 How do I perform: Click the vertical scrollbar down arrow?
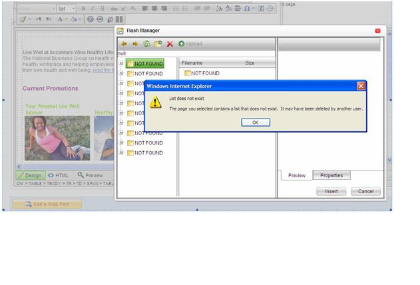389,160
